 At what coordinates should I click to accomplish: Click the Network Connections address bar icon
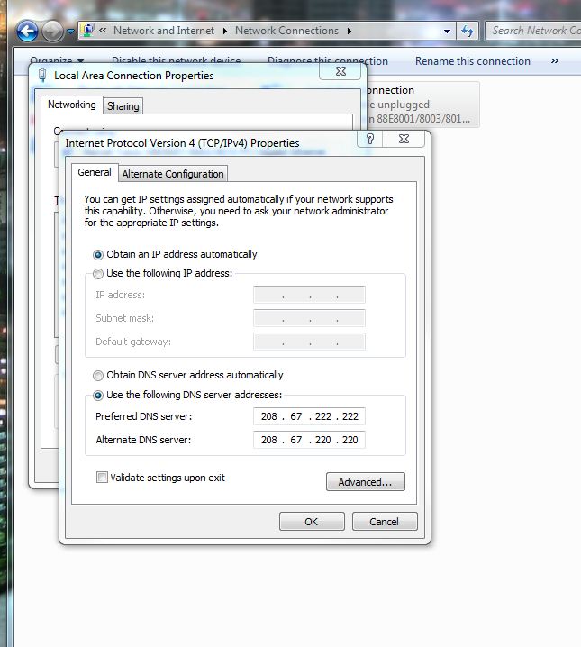coord(88,30)
